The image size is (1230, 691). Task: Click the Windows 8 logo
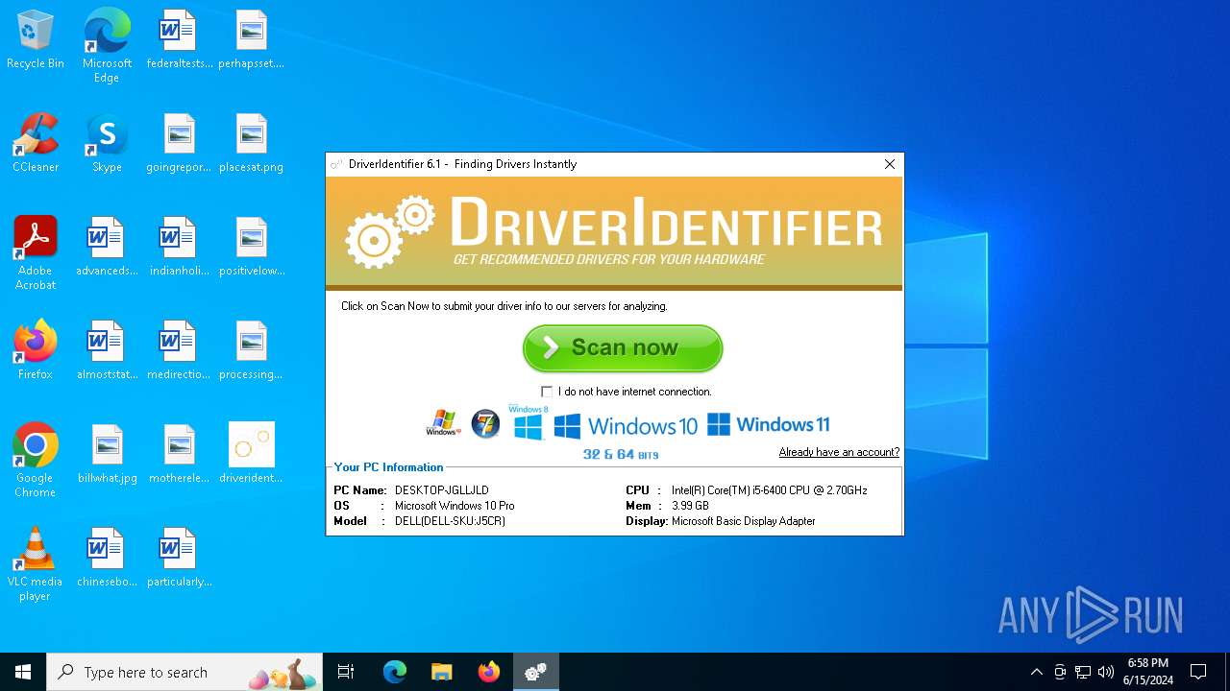click(x=528, y=423)
